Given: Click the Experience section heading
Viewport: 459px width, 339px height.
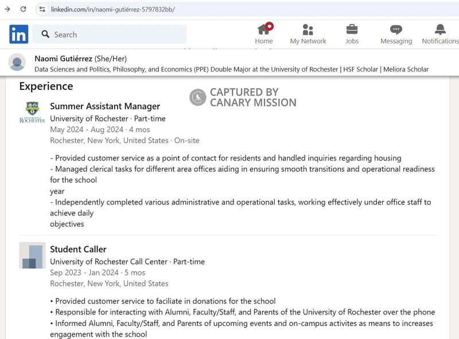Looking at the screenshot, I should 46,86.
